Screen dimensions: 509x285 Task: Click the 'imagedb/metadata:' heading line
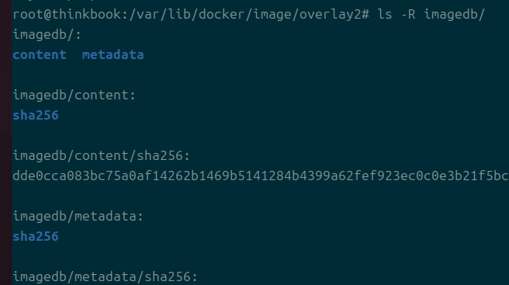78,216
